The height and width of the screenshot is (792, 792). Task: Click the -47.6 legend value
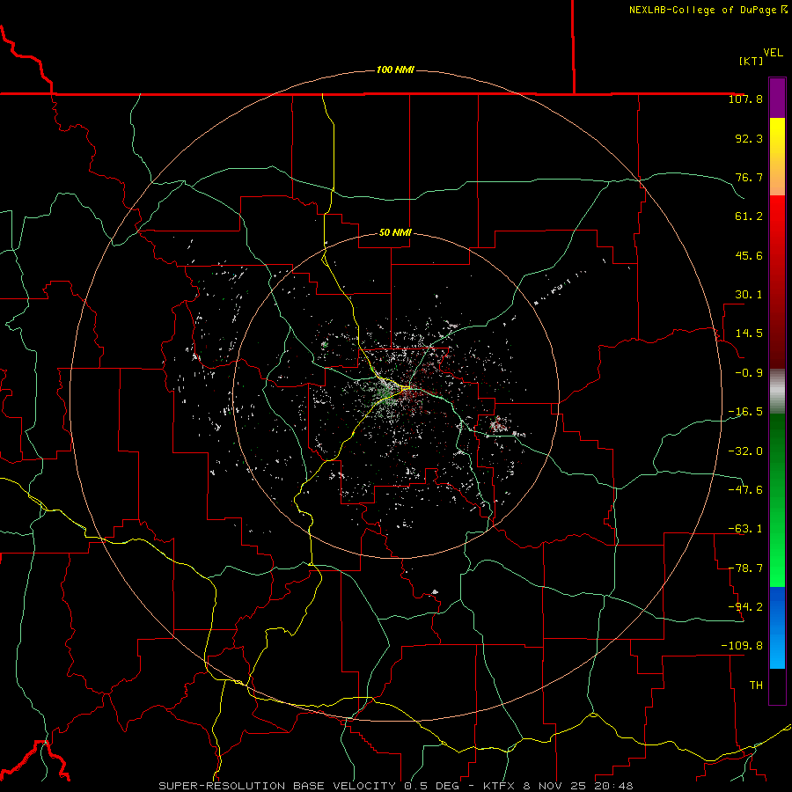pos(745,490)
